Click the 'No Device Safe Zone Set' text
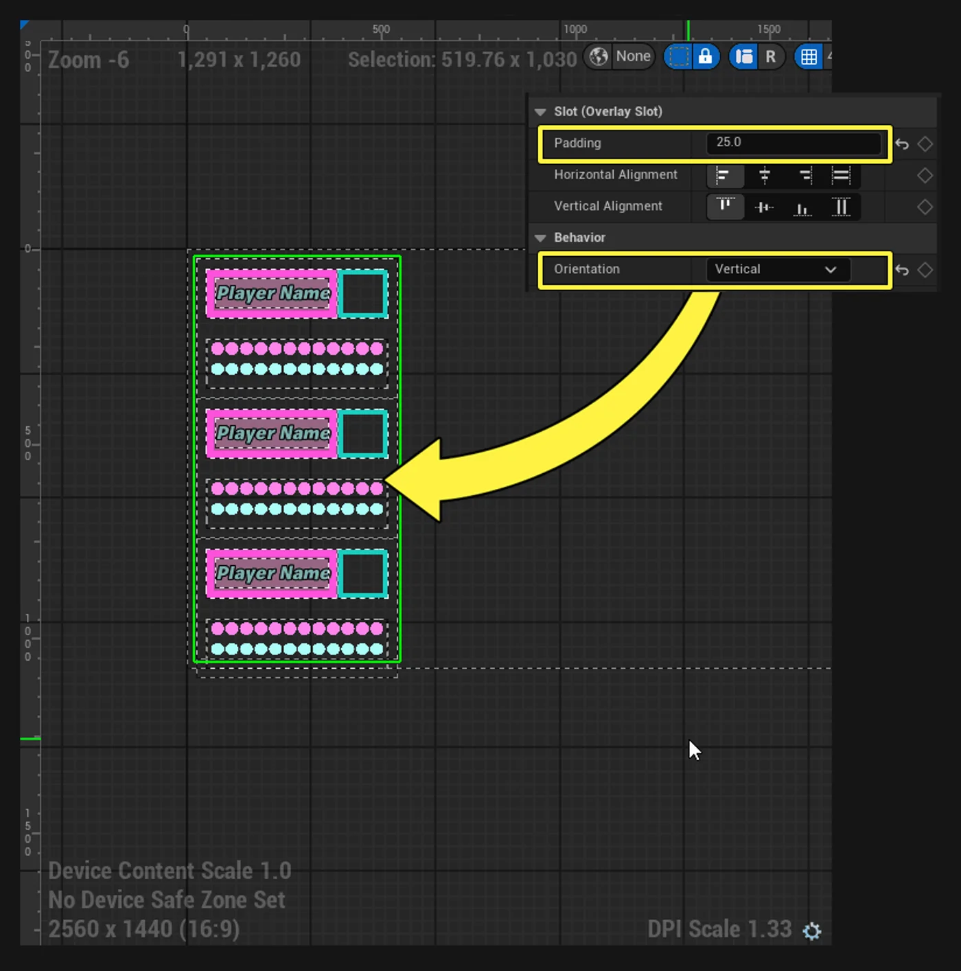The image size is (961, 971). coord(166,900)
